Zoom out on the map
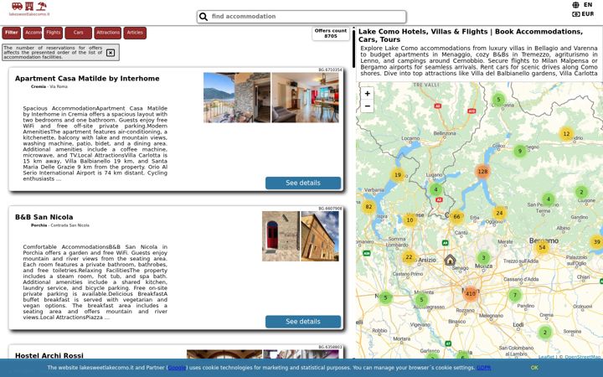Viewport: 603px width, 377px height. tap(368, 106)
